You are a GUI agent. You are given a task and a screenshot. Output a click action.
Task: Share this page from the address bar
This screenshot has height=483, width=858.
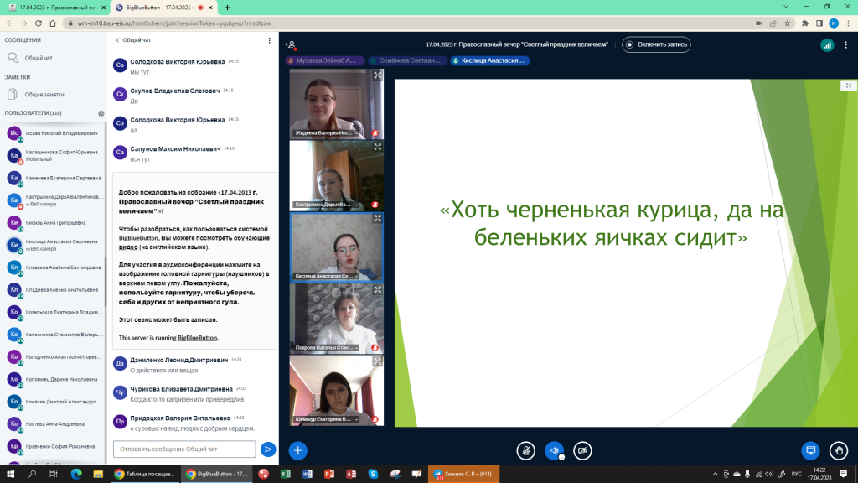773,23
